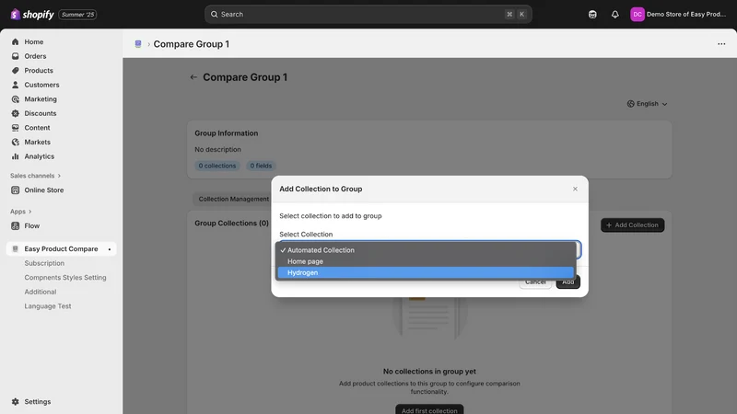Click the app icon in the breadcrumb
737x414 pixels.
[x=138, y=44]
